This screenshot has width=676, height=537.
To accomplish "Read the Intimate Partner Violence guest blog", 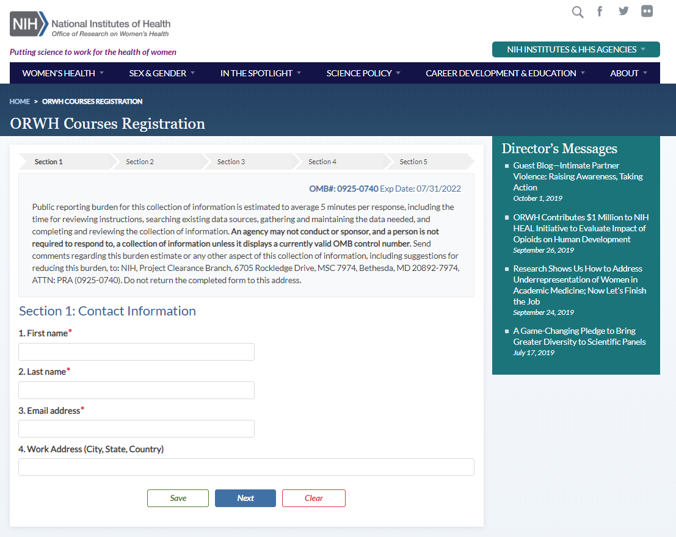I will point(578,176).
